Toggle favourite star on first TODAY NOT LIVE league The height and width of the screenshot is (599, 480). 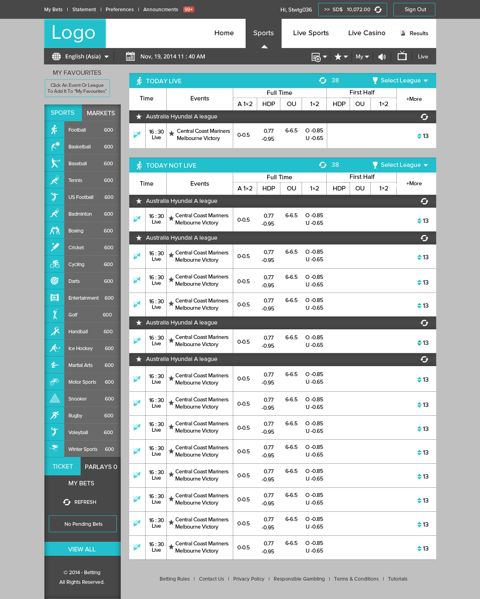tap(139, 201)
